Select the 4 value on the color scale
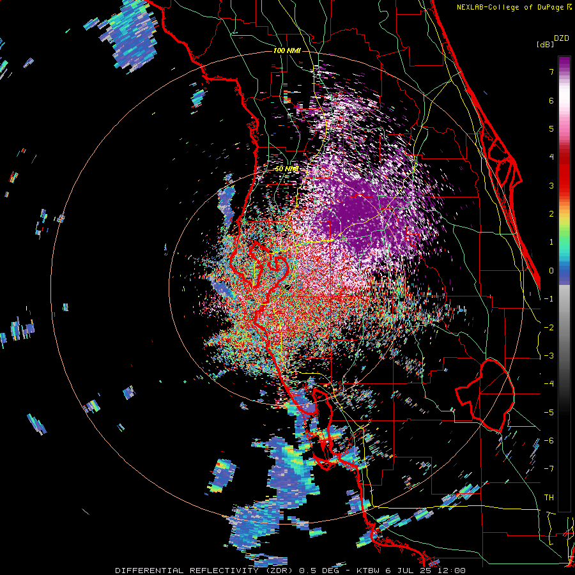 (551, 157)
